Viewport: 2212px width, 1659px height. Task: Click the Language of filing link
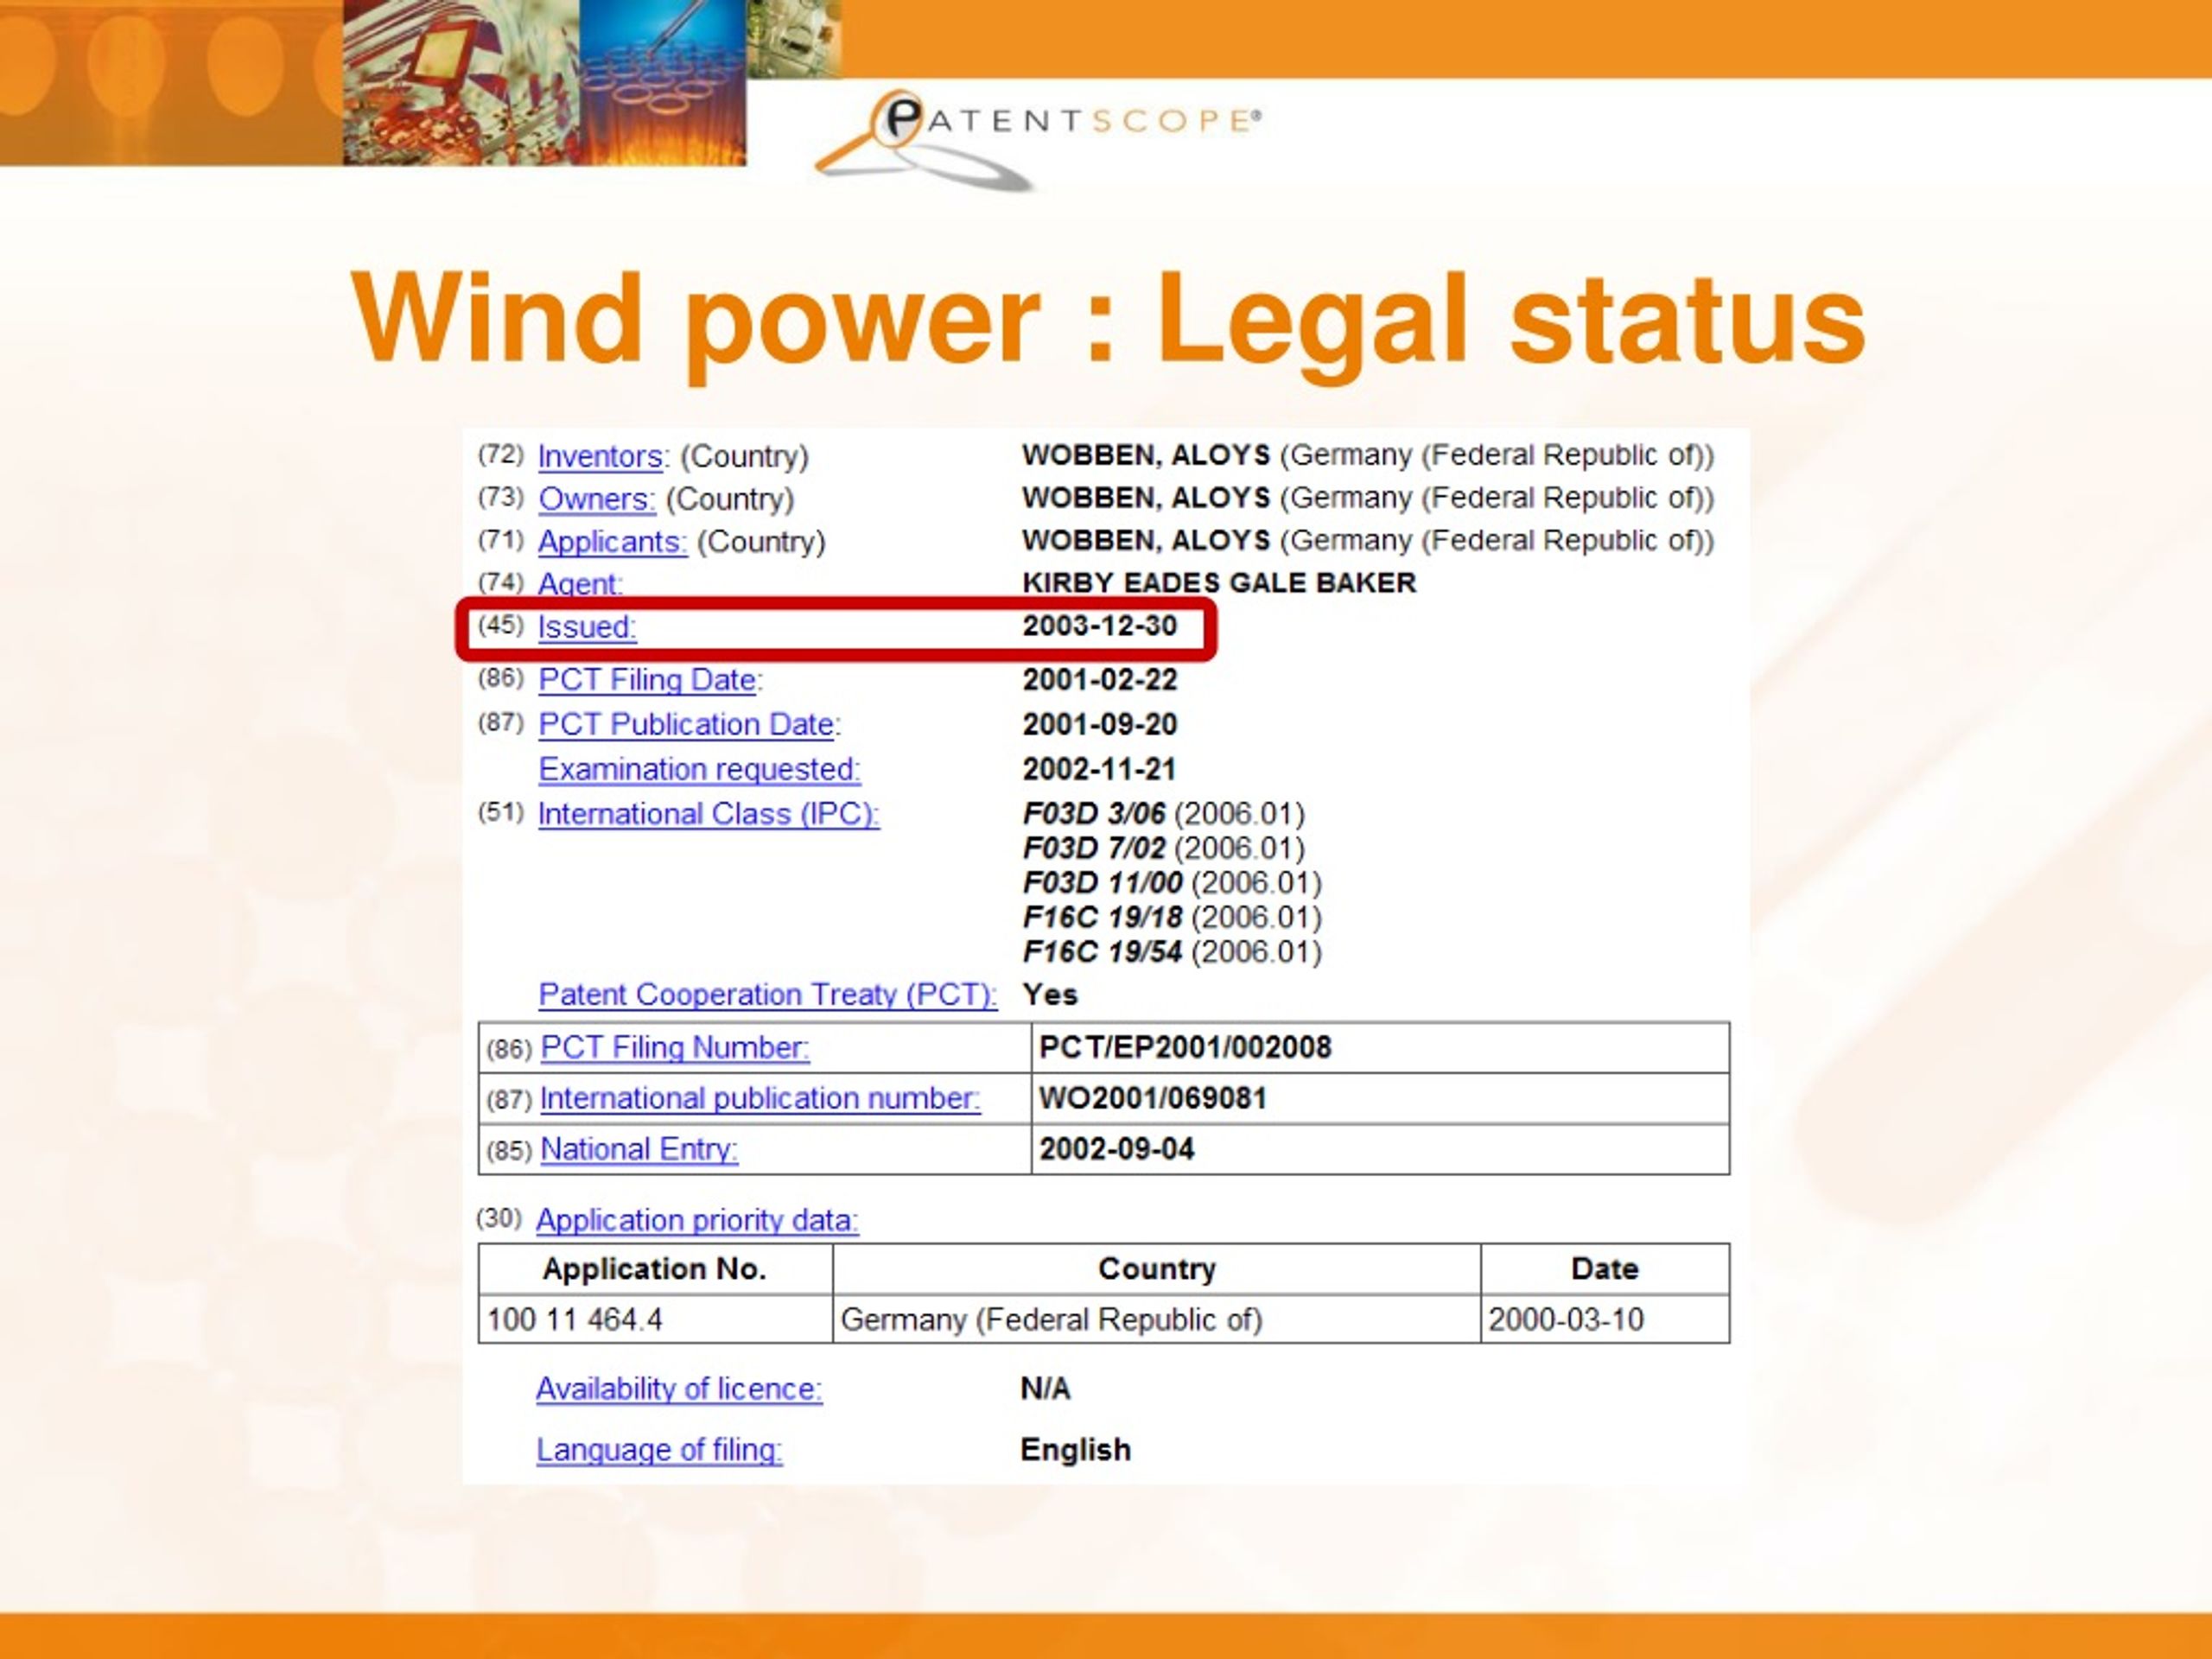pos(659,1450)
